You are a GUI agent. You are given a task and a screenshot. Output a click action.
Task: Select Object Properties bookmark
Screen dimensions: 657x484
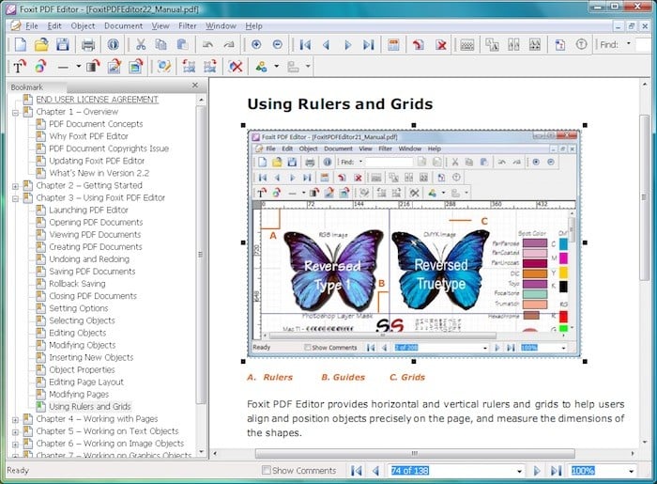[x=82, y=369]
